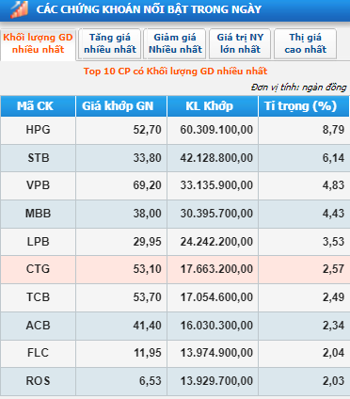This screenshot has height=399, width=350.
Task: Select the highlighted CTG ticker
Action: [38, 269]
